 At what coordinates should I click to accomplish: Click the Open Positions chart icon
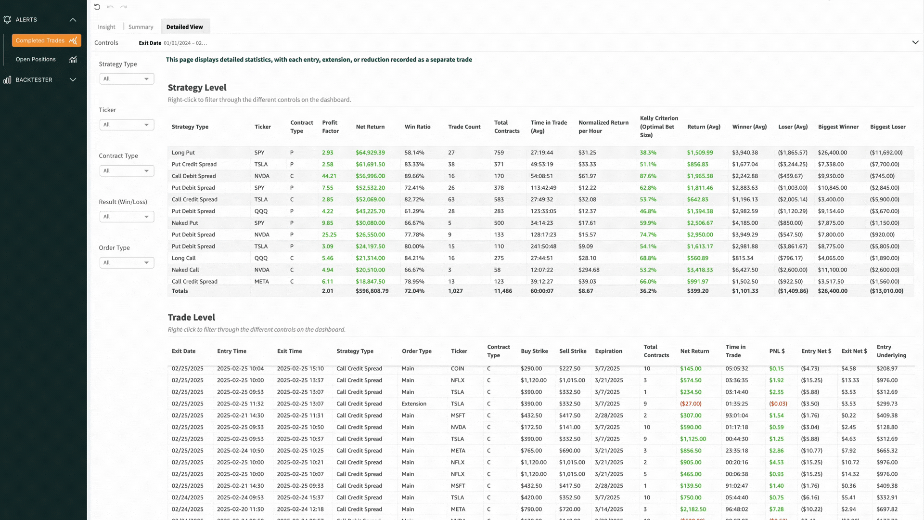73,59
